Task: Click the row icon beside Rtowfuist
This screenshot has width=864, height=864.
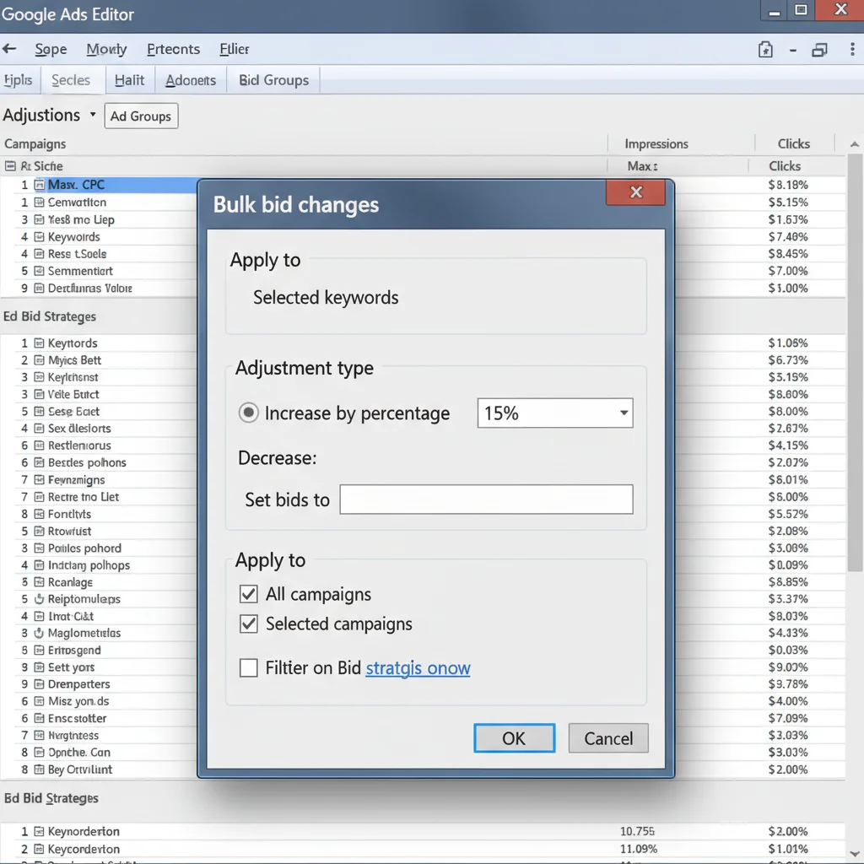Action: 39,532
